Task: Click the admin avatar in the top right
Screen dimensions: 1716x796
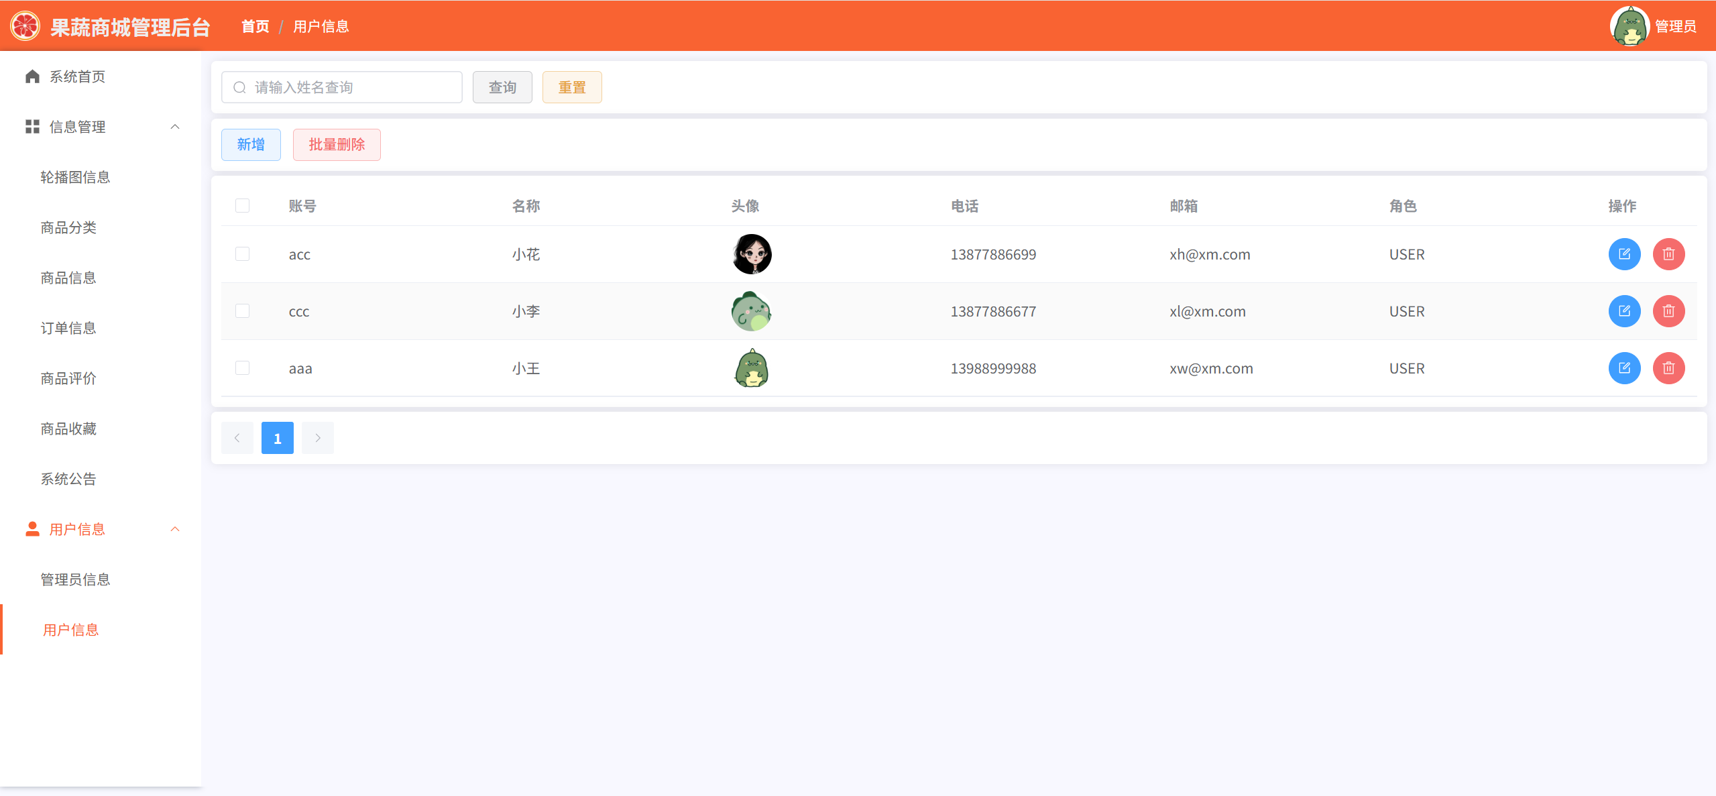Action: (x=1629, y=26)
